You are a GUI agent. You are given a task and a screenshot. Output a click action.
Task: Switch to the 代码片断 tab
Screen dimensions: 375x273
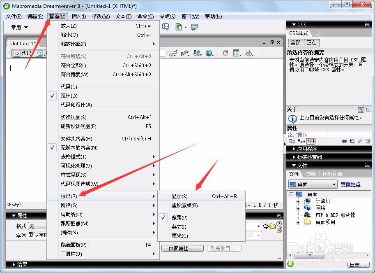[332, 174]
